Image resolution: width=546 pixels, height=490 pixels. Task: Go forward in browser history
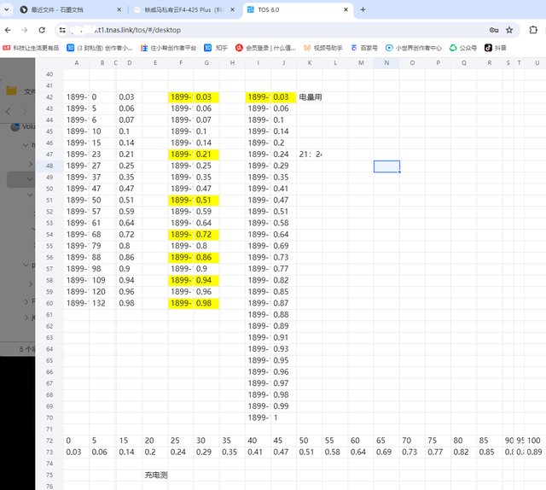point(25,30)
